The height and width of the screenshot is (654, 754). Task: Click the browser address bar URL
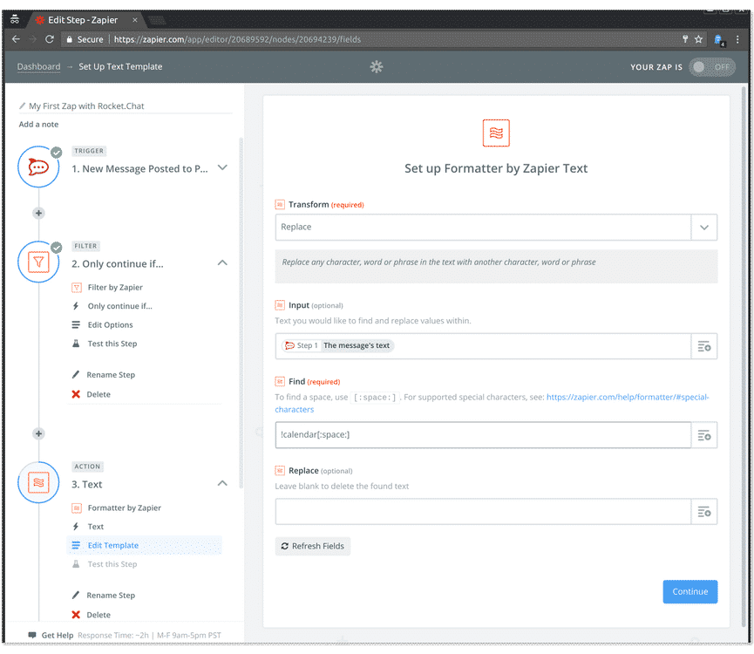(x=237, y=39)
